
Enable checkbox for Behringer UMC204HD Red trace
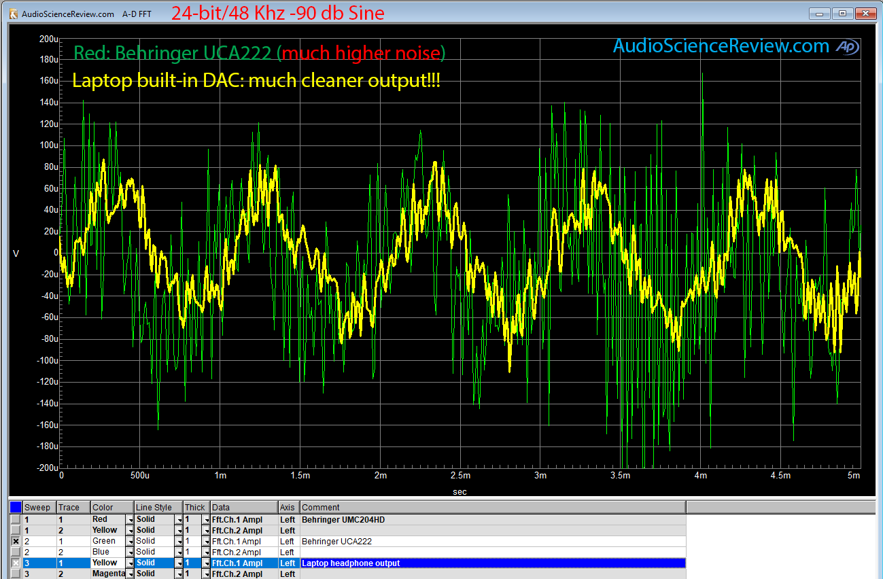(x=16, y=519)
